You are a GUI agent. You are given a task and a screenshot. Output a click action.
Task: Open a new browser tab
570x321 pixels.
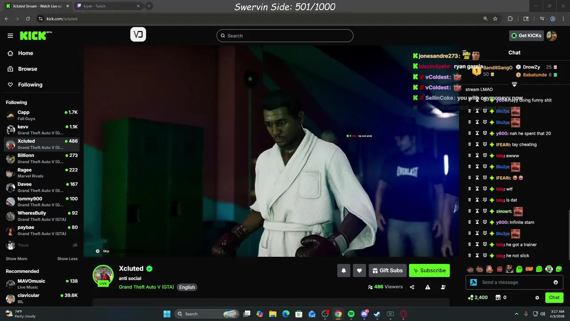point(149,6)
